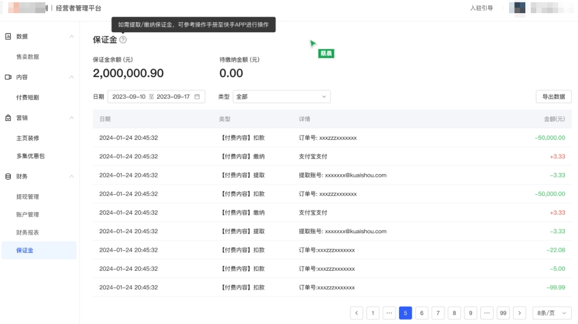Collapse the 内容 sidebar section

coord(71,77)
